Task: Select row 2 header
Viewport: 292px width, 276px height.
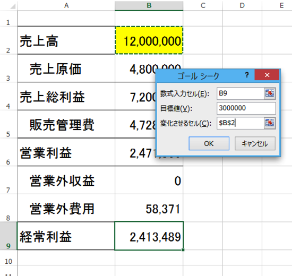Action: (x=8, y=40)
